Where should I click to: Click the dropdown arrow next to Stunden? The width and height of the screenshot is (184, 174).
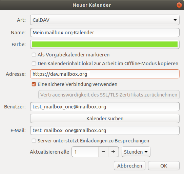point(146,152)
